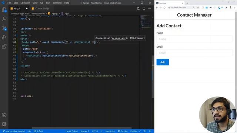The width and height of the screenshot is (237, 133).
Task: Open the Selection menu
Action: pos(25,3)
